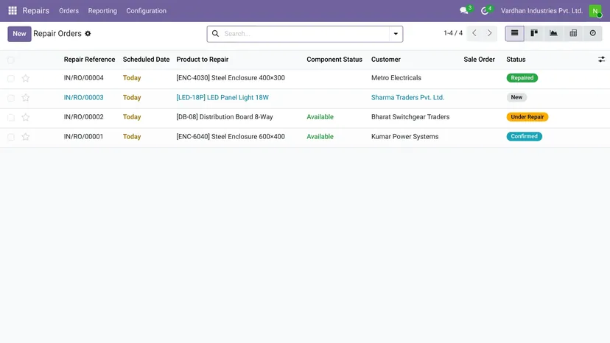
Task: Switch to kanban view
Action: pyautogui.click(x=534, y=33)
